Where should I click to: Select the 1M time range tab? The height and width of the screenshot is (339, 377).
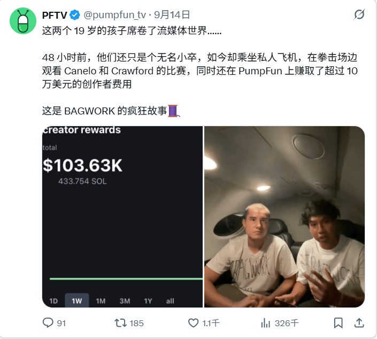[x=101, y=301]
